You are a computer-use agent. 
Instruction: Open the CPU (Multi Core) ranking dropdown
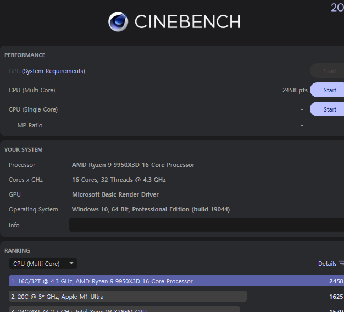pos(43,263)
